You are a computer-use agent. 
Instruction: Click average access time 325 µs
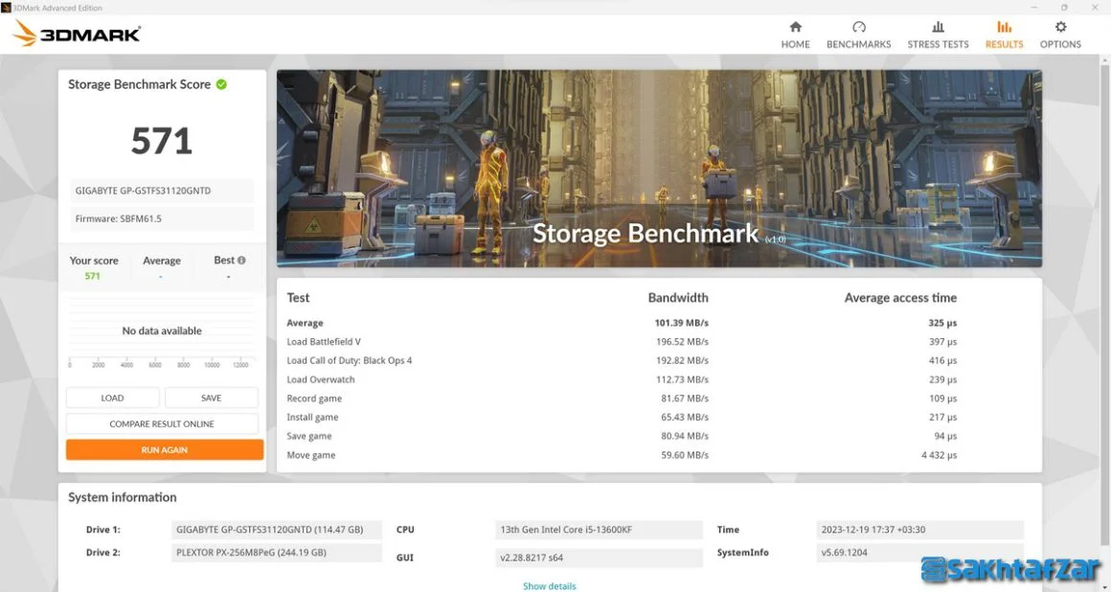coord(942,323)
